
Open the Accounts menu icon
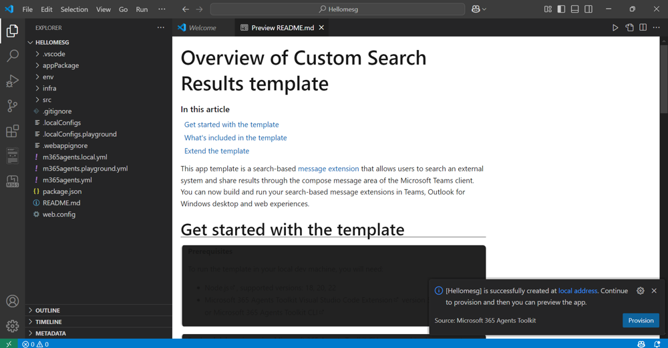pos(13,301)
